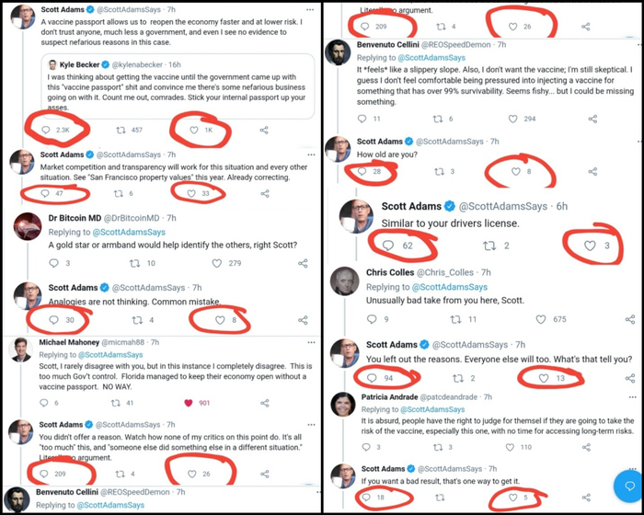The image size is (644, 515).
Task: Unlike Michael Mahoney's tweet with red heart
Action: pyautogui.click(x=189, y=403)
